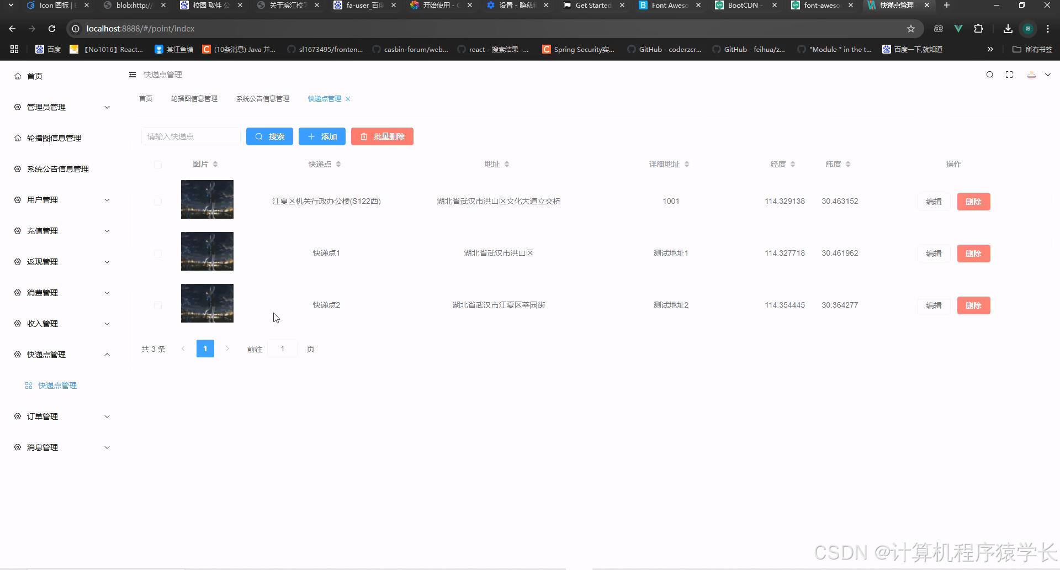Check the row for 快递点2
This screenshot has height=570, width=1060.
pyautogui.click(x=158, y=305)
